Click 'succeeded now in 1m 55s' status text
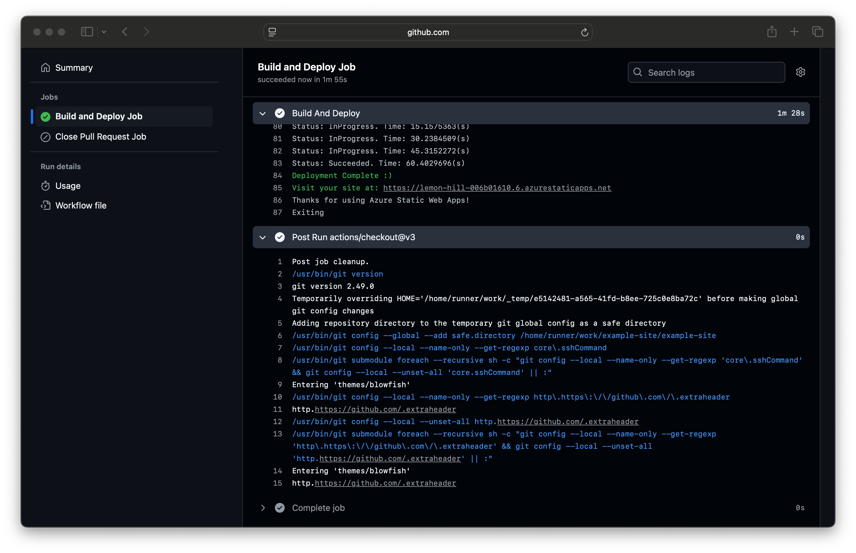The height and width of the screenshot is (553, 856). [302, 80]
